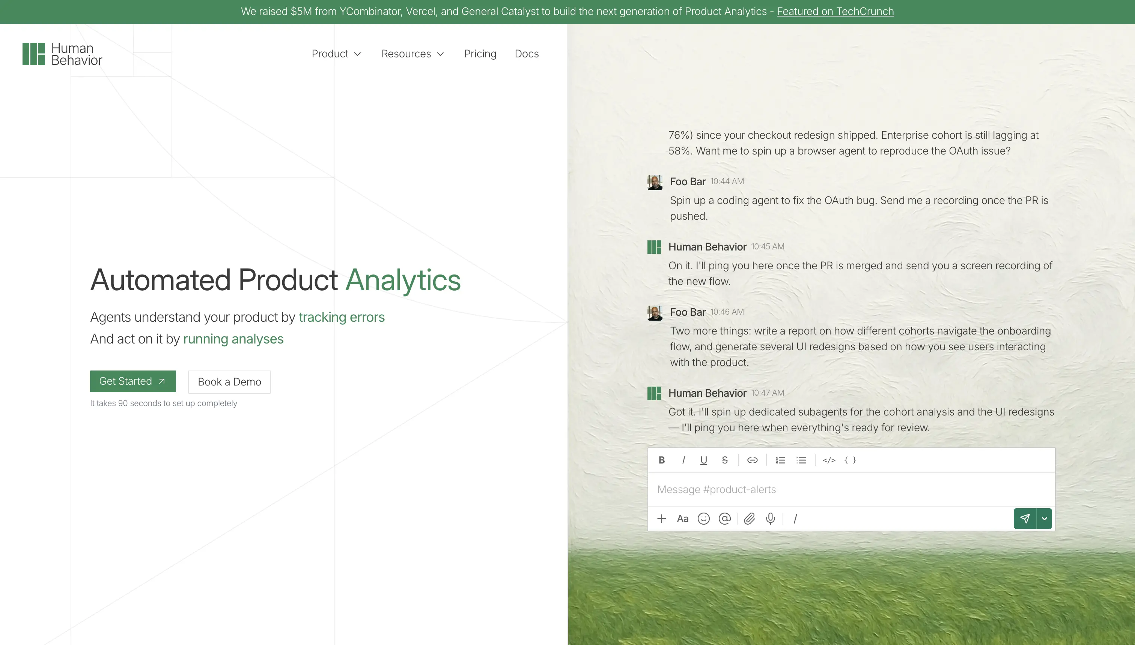Image resolution: width=1135 pixels, height=645 pixels.
Task: Open send options dropdown arrow
Action: [1045, 518]
